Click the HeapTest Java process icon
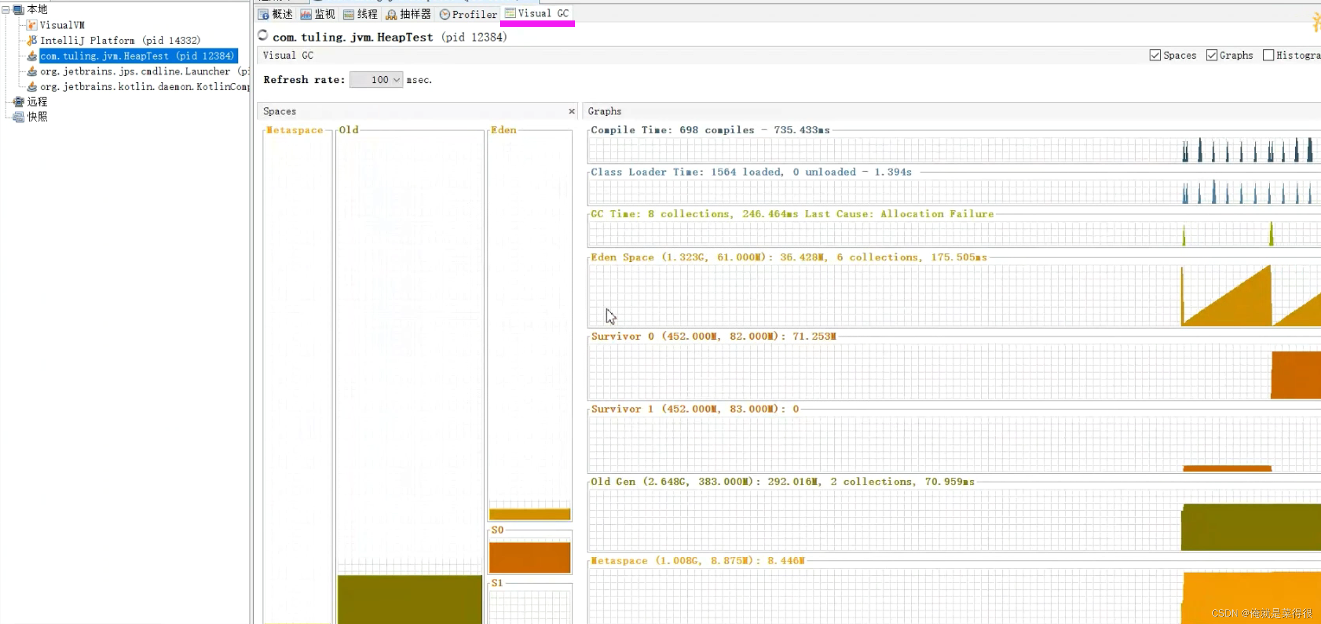This screenshot has height=624, width=1321. point(32,56)
